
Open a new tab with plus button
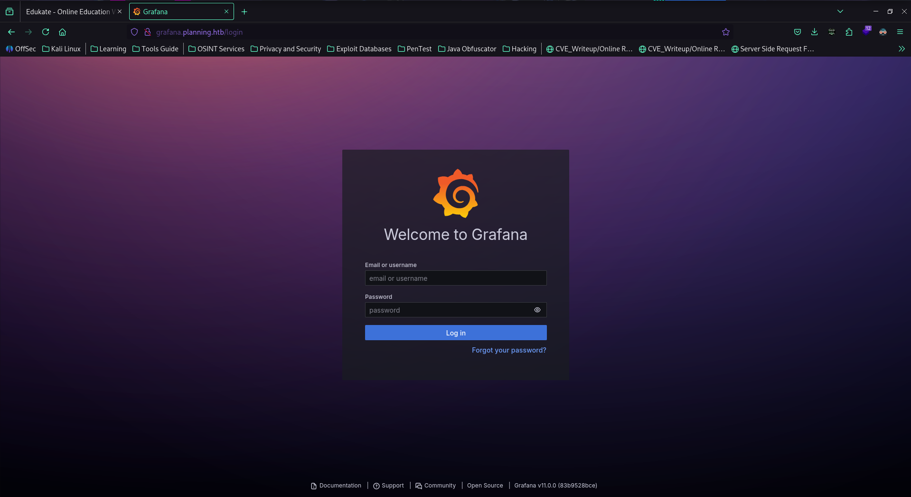click(x=244, y=11)
